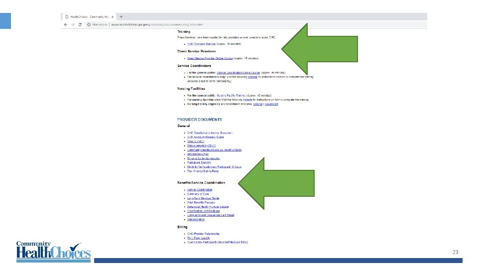Open the CHC Overview Training link
This screenshot has height=269, width=478.
[x=201, y=44]
